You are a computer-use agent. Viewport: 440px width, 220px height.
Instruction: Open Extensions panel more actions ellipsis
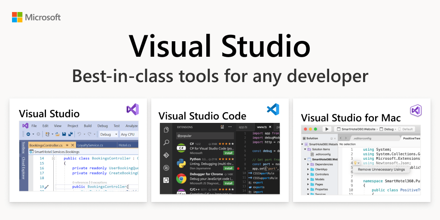(230, 127)
